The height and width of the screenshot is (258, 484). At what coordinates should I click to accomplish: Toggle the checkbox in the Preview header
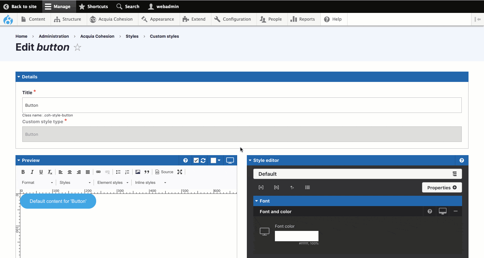(x=196, y=160)
